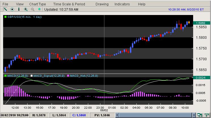This screenshot has width=211, height=118.
Task: Click the 1.5750 price axis label
Action: (201, 48)
